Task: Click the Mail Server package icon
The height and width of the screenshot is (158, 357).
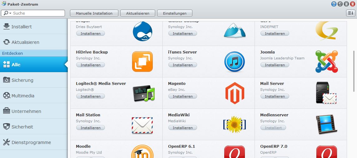Action: [326, 93]
